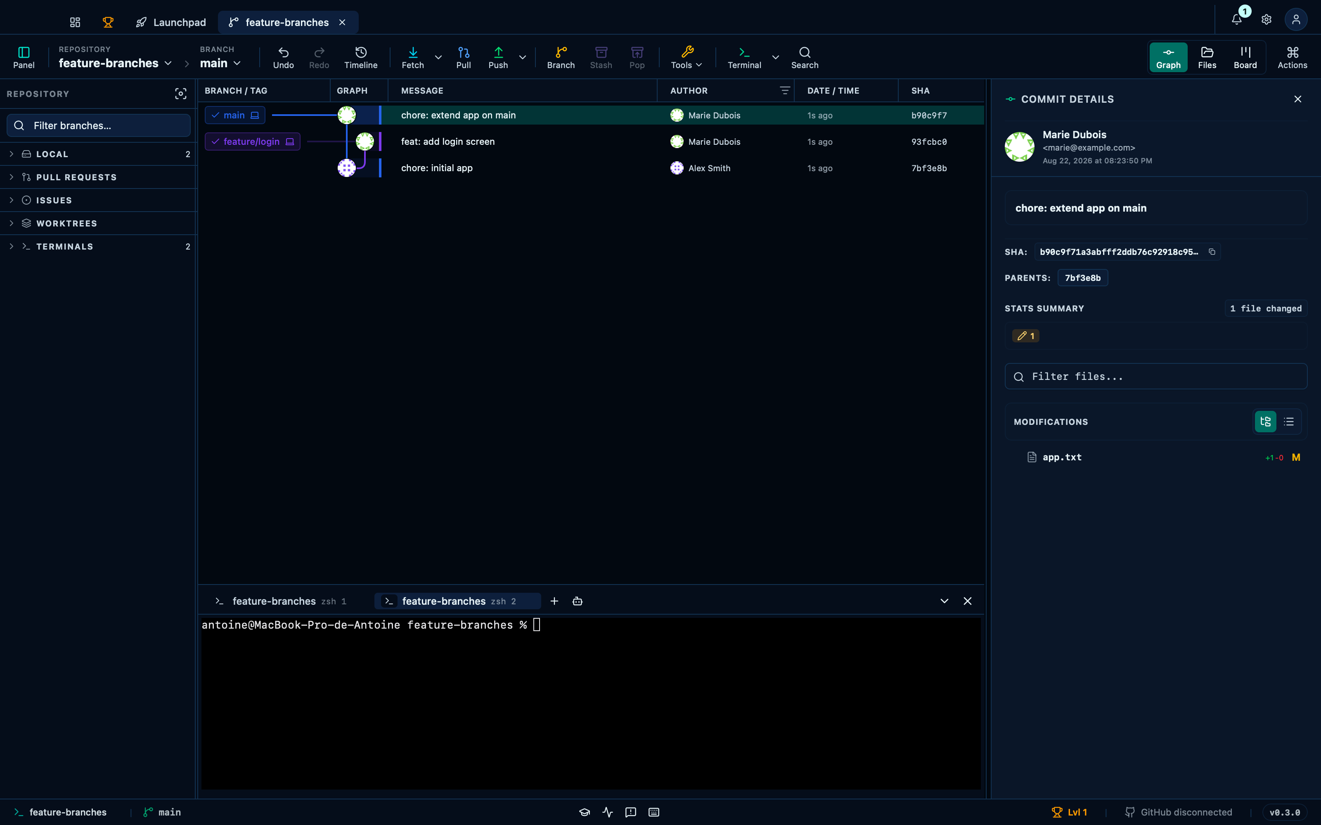1321x825 pixels.
Task: Open notifications bell
Action: [1236, 20]
